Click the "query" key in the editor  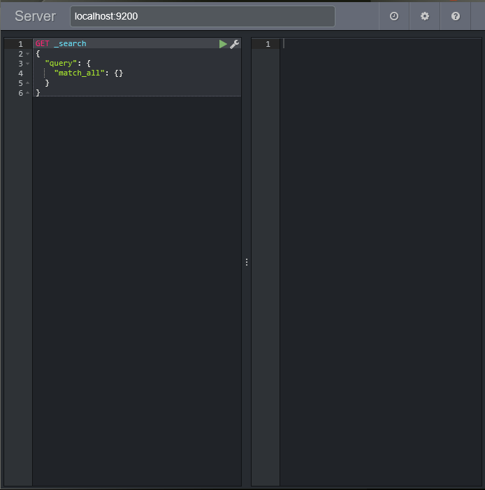[x=61, y=64]
